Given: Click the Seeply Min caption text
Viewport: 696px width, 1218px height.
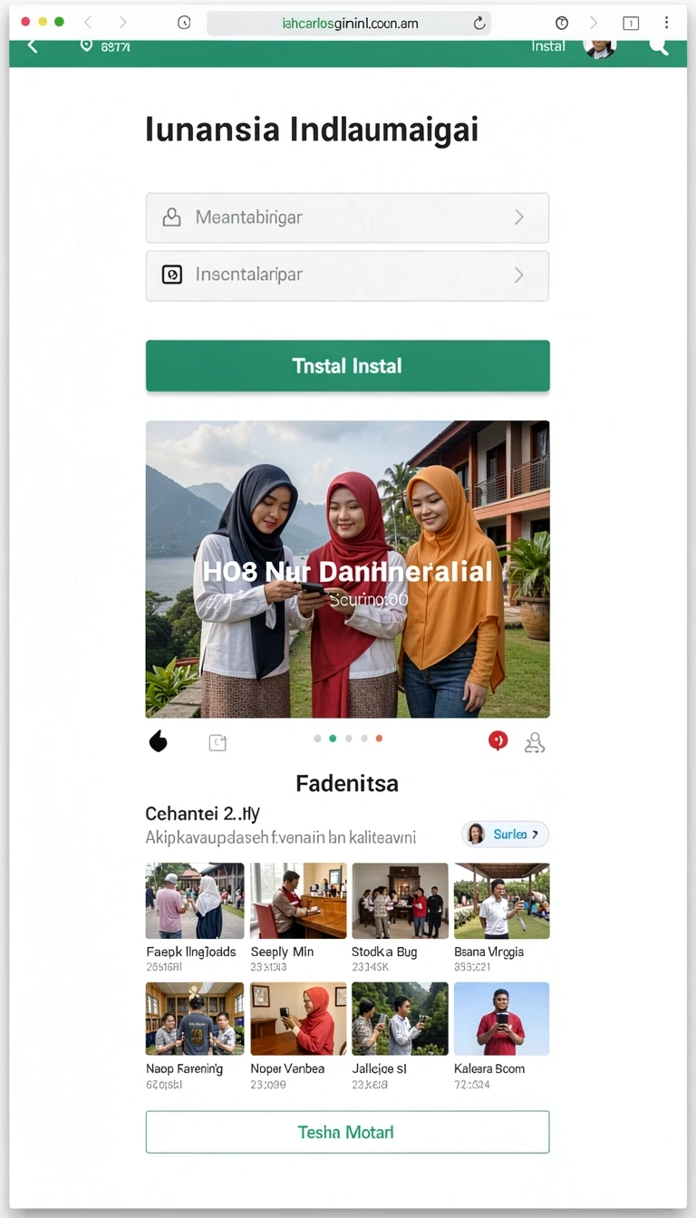Looking at the screenshot, I should pyautogui.click(x=282, y=952).
